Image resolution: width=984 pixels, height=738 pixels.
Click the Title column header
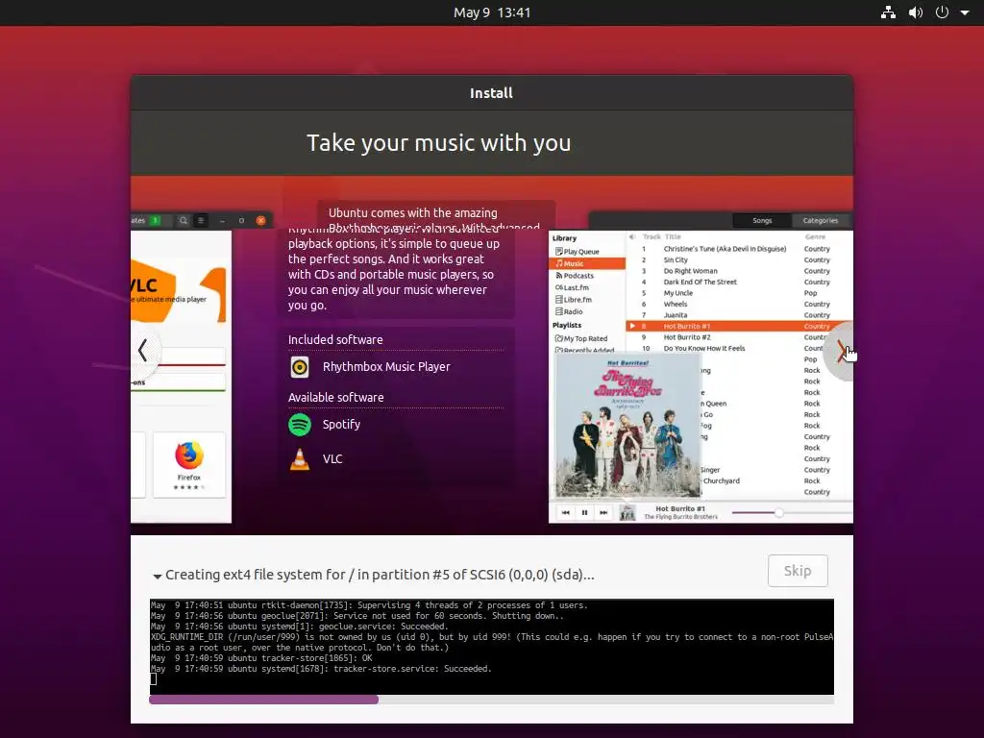(673, 236)
